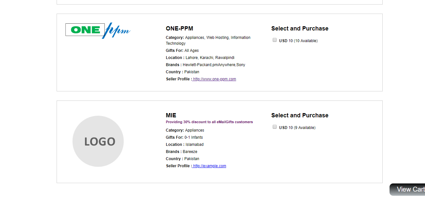Viewport: 425px width, 199px height.
Task: Click the Islamabad location text
Action: [195, 145]
